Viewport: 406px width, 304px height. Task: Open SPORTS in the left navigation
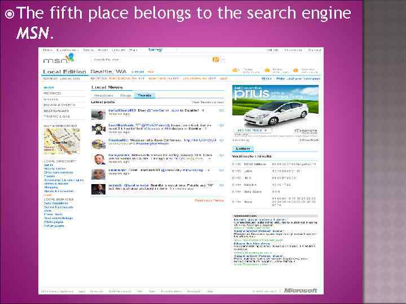[51, 99]
